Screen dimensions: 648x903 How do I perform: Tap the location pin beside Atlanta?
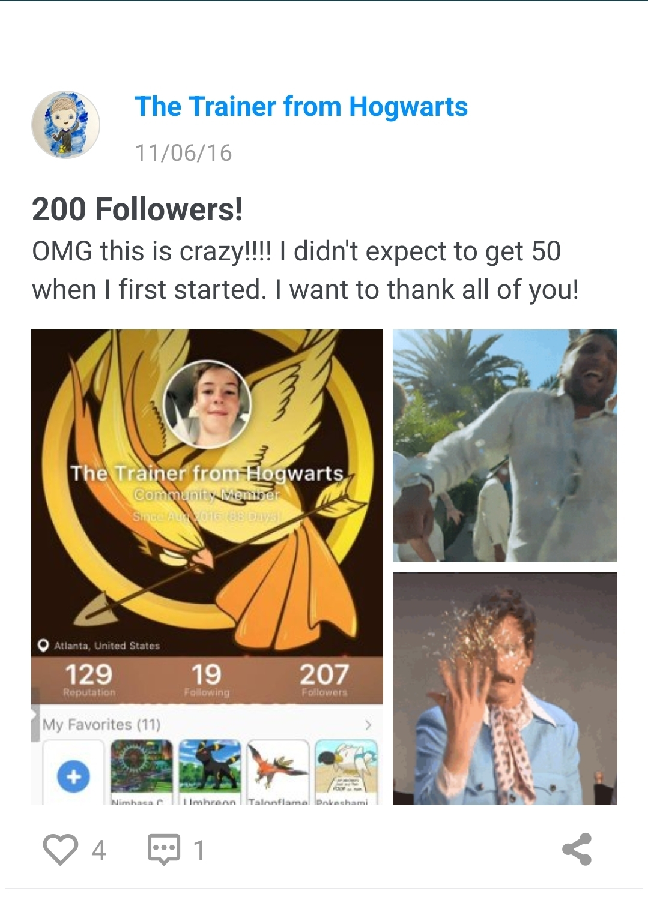[x=43, y=646]
